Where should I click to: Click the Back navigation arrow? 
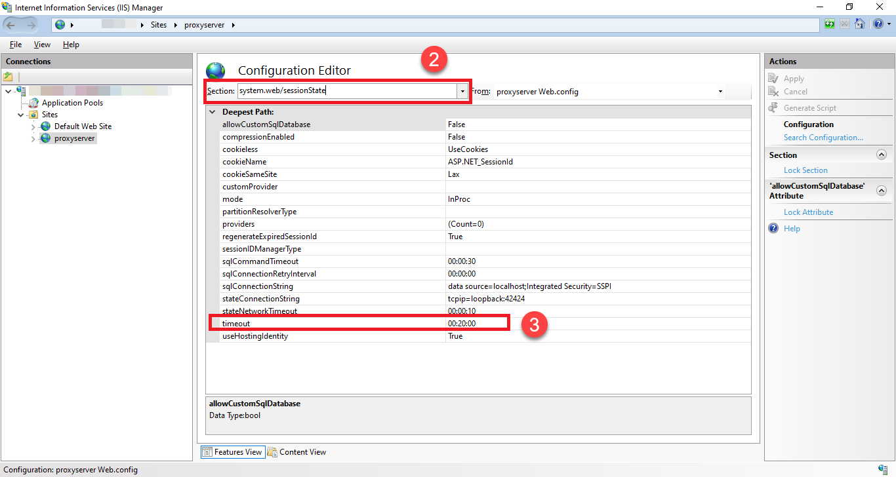(x=12, y=25)
